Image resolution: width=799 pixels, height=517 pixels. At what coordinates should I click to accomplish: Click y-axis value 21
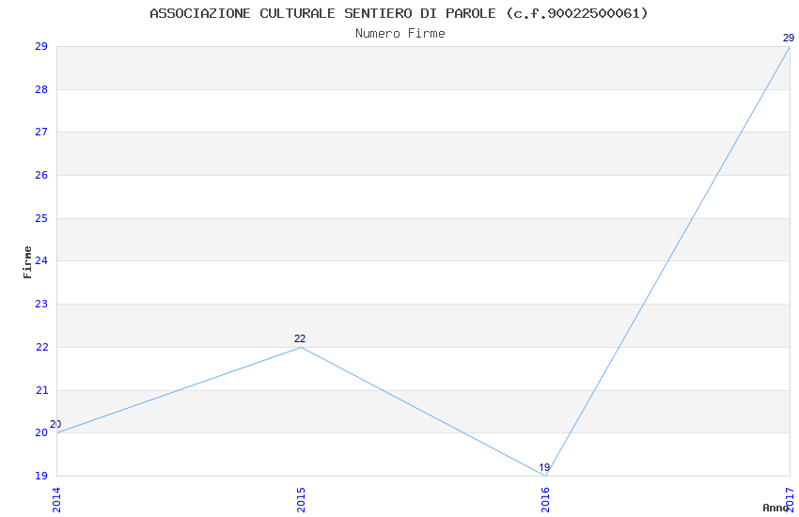(41, 390)
